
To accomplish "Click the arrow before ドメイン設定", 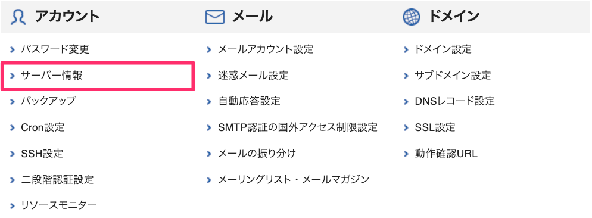I will pos(406,49).
